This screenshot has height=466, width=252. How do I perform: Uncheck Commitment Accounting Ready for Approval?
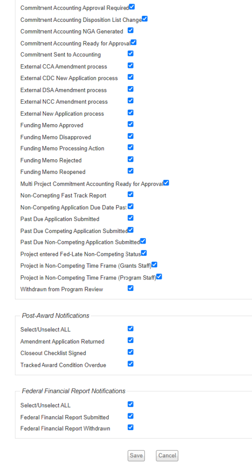tap(134, 42)
